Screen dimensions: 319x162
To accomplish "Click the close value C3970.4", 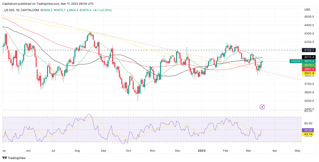I will [85, 10].
